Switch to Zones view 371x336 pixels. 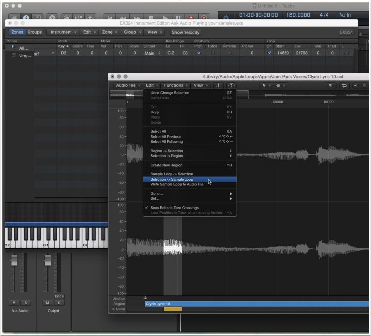pos(17,32)
